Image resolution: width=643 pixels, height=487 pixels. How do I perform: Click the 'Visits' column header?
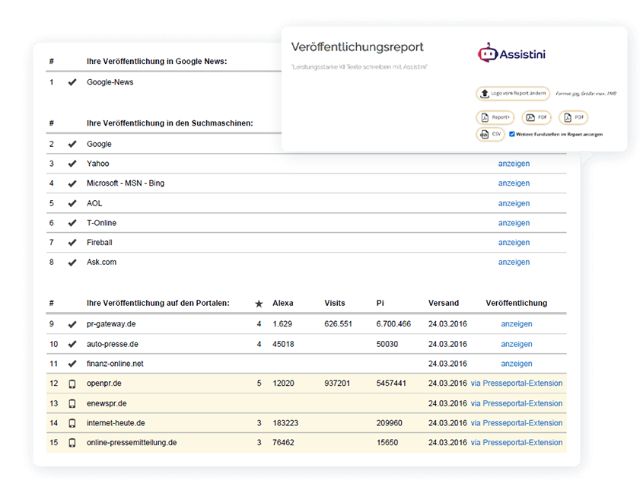(x=335, y=304)
